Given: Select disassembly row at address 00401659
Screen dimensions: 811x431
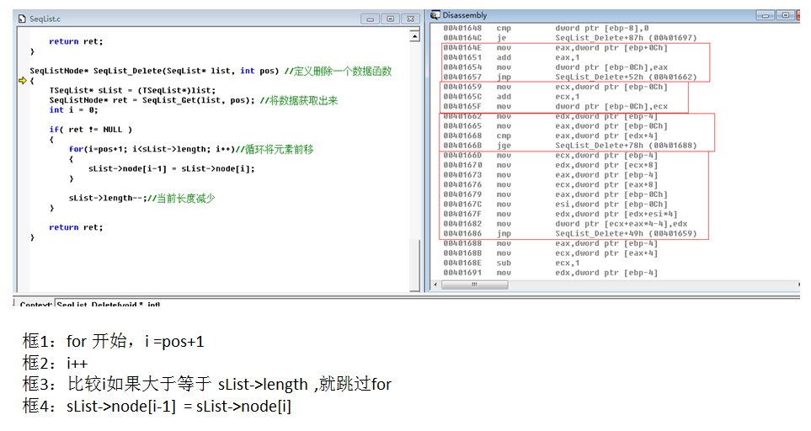Looking at the screenshot, I should 556,87.
